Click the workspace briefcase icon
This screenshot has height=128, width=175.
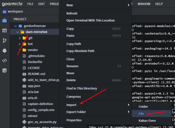pyautogui.click(x=5, y=11)
